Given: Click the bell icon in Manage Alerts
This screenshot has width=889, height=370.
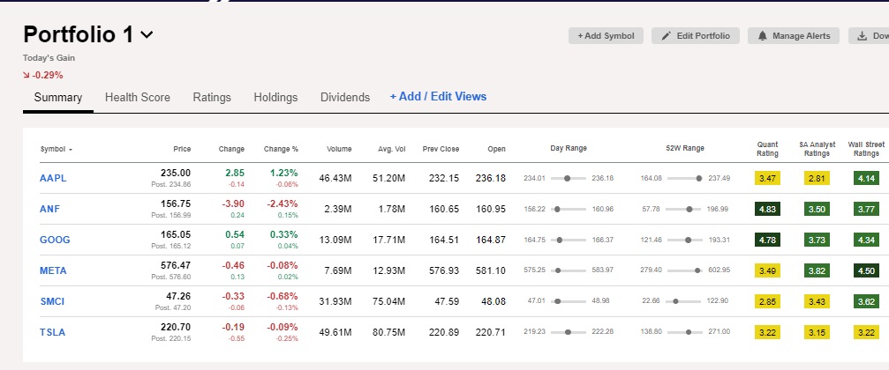Looking at the screenshot, I should point(762,35).
